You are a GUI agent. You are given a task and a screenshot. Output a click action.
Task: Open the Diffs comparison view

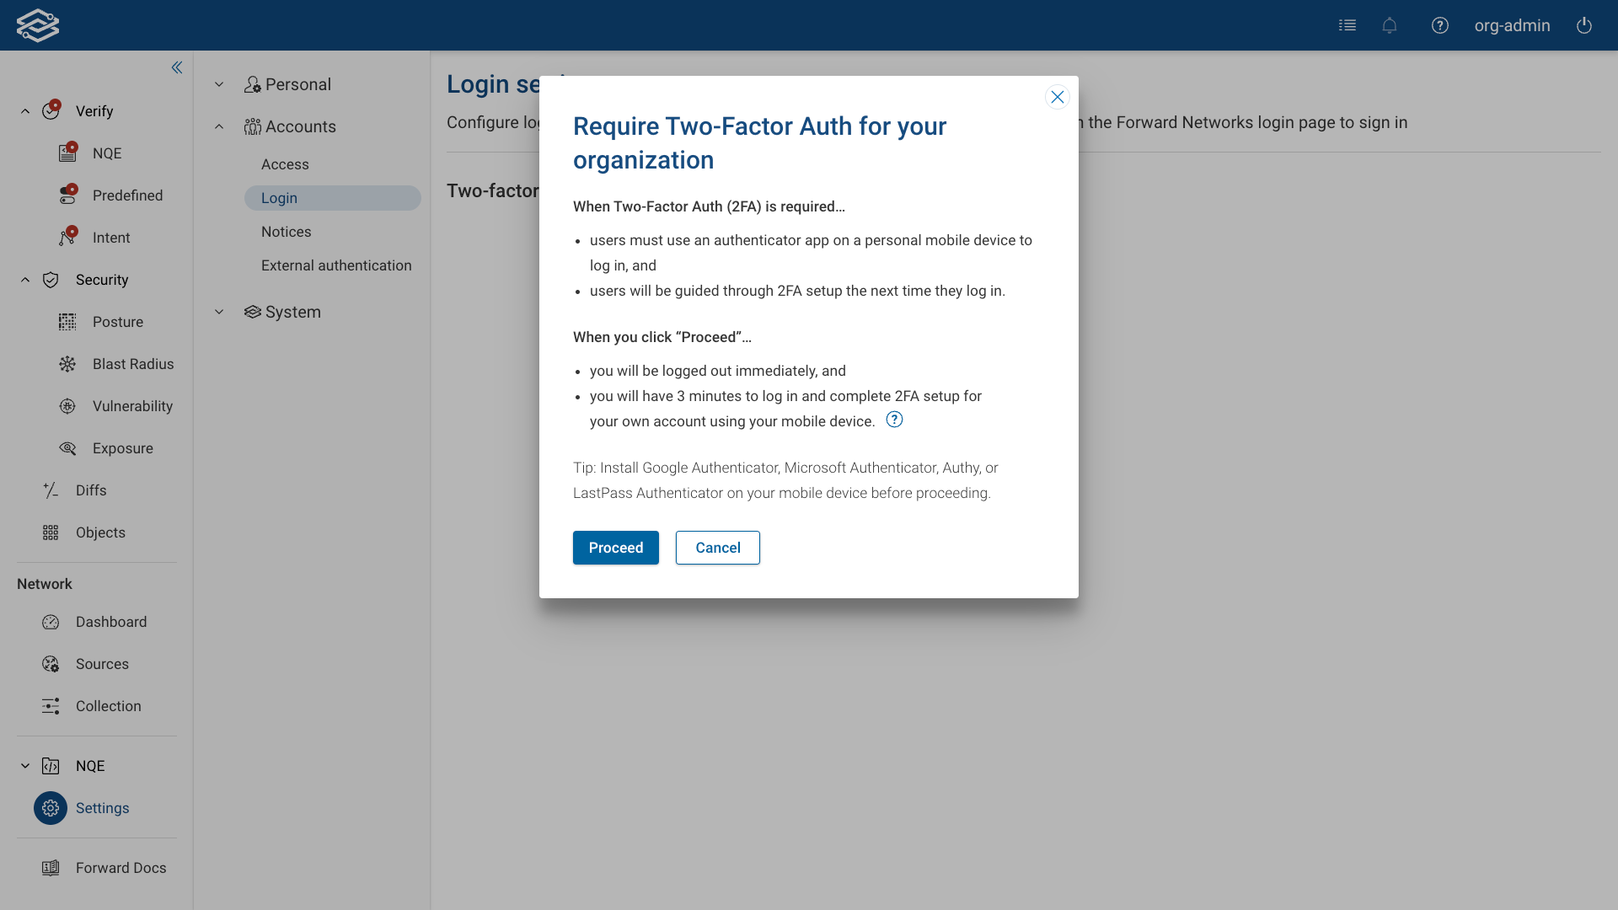tap(90, 490)
